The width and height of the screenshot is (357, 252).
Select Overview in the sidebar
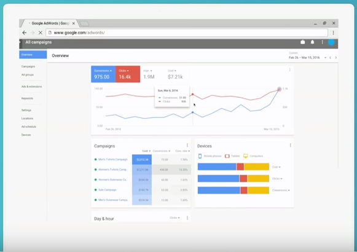33,55
